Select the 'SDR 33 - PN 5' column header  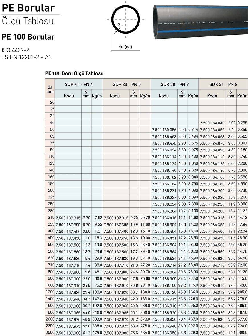127,84
